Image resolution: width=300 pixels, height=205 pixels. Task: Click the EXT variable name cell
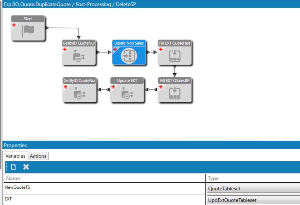point(104,199)
